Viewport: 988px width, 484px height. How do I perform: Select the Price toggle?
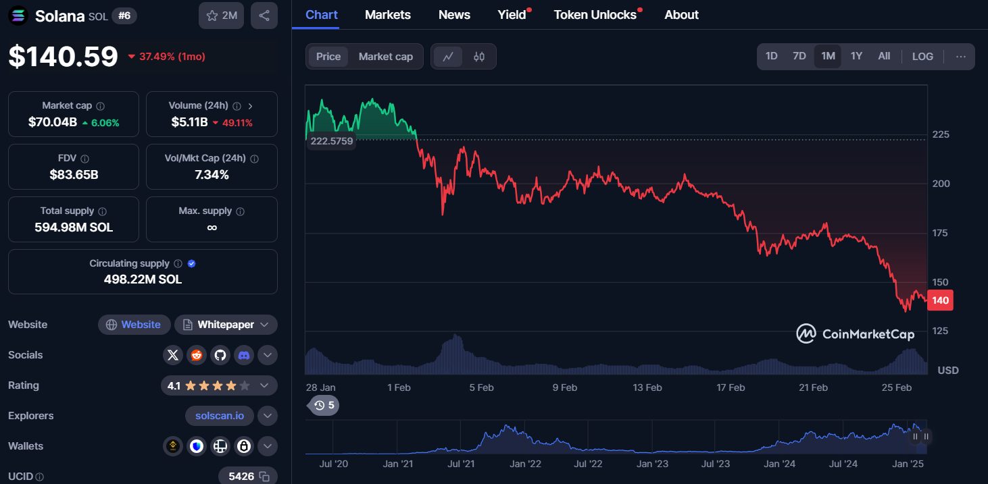328,57
